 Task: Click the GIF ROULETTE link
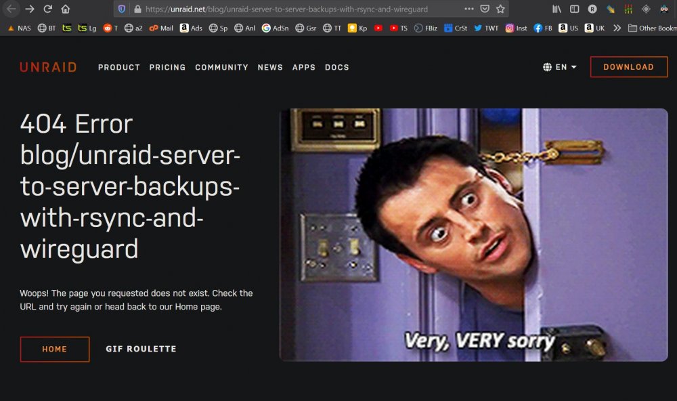coord(141,349)
